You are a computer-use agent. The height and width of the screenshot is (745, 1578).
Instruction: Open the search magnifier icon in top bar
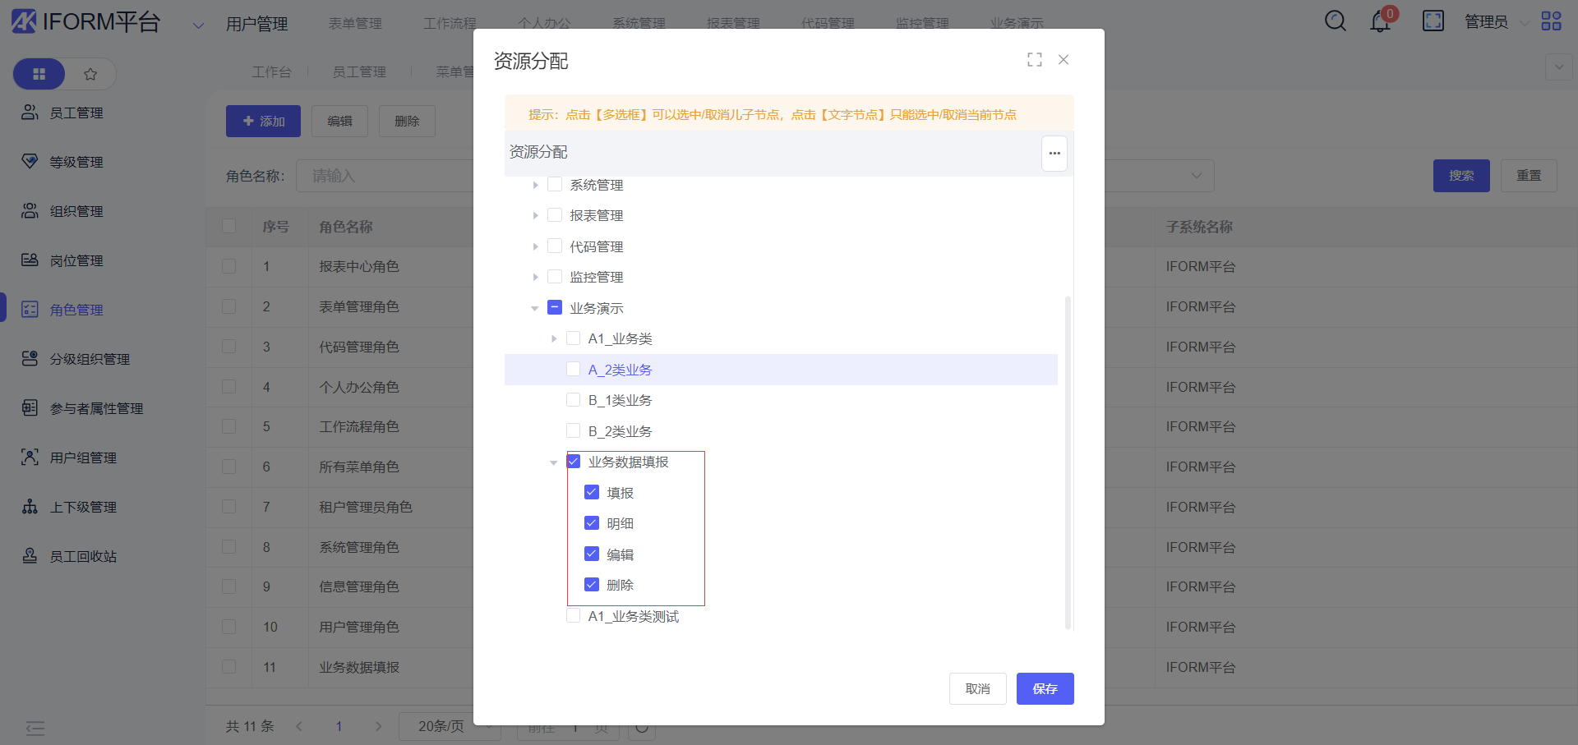[x=1335, y=21]
